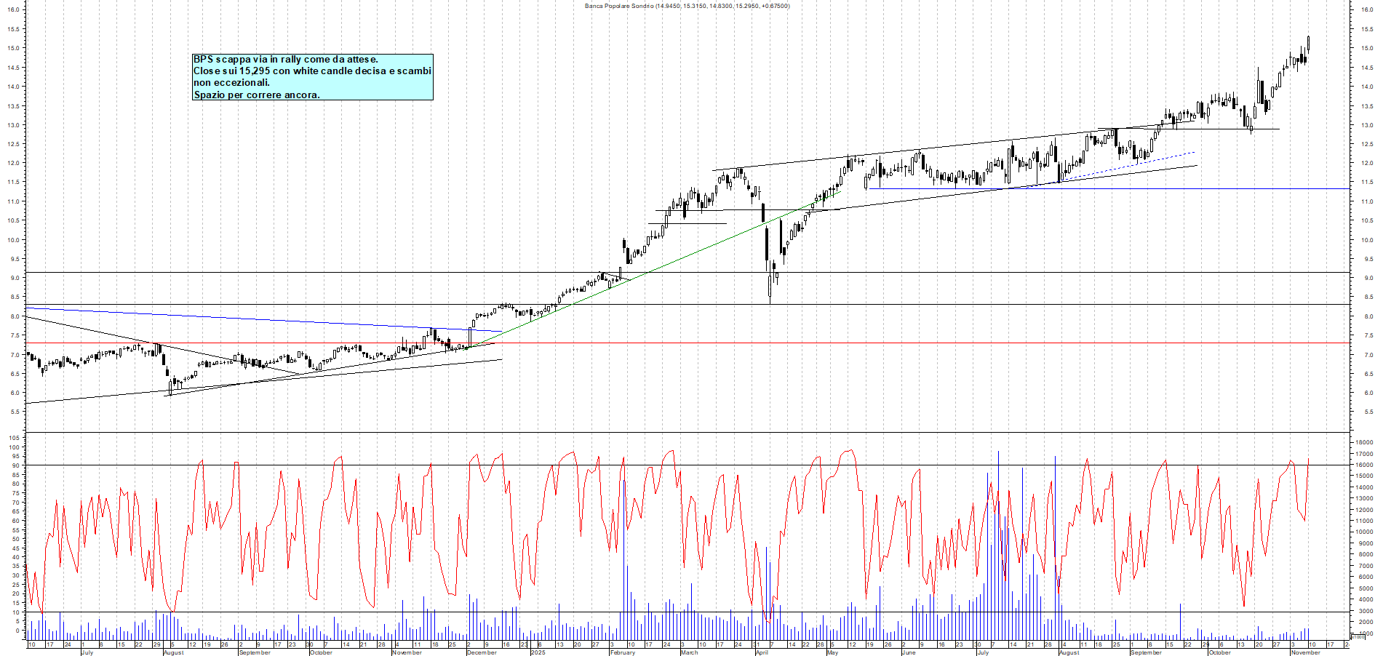
Task: Click the 2025 label on the date axis
Action: [538, 652]
